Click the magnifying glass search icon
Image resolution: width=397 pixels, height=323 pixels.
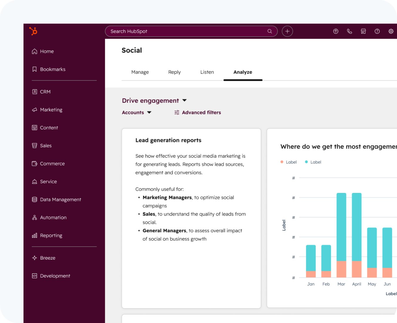click(270, 31)
